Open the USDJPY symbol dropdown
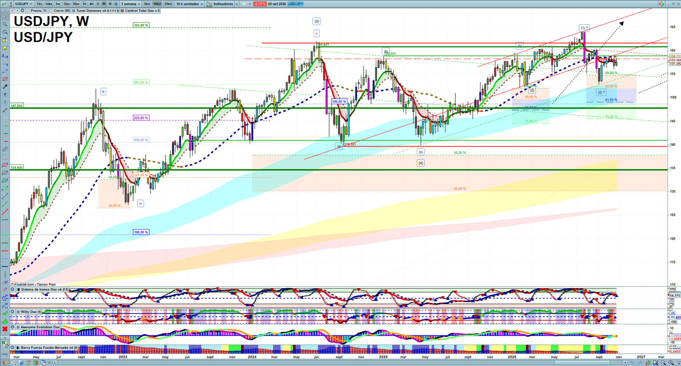This screenshot has height=366, width=681. (x=23, y=4)
